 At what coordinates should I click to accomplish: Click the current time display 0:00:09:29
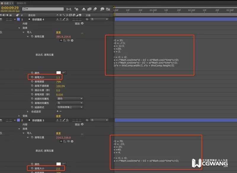[10, 8]
